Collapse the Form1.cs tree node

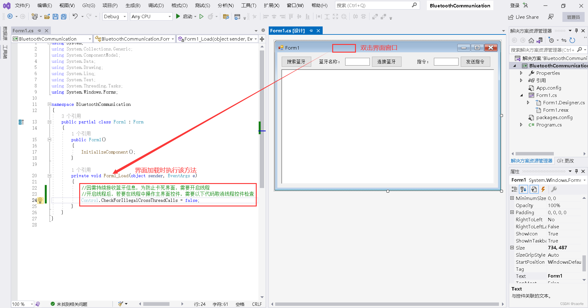(x=521, y=95)
